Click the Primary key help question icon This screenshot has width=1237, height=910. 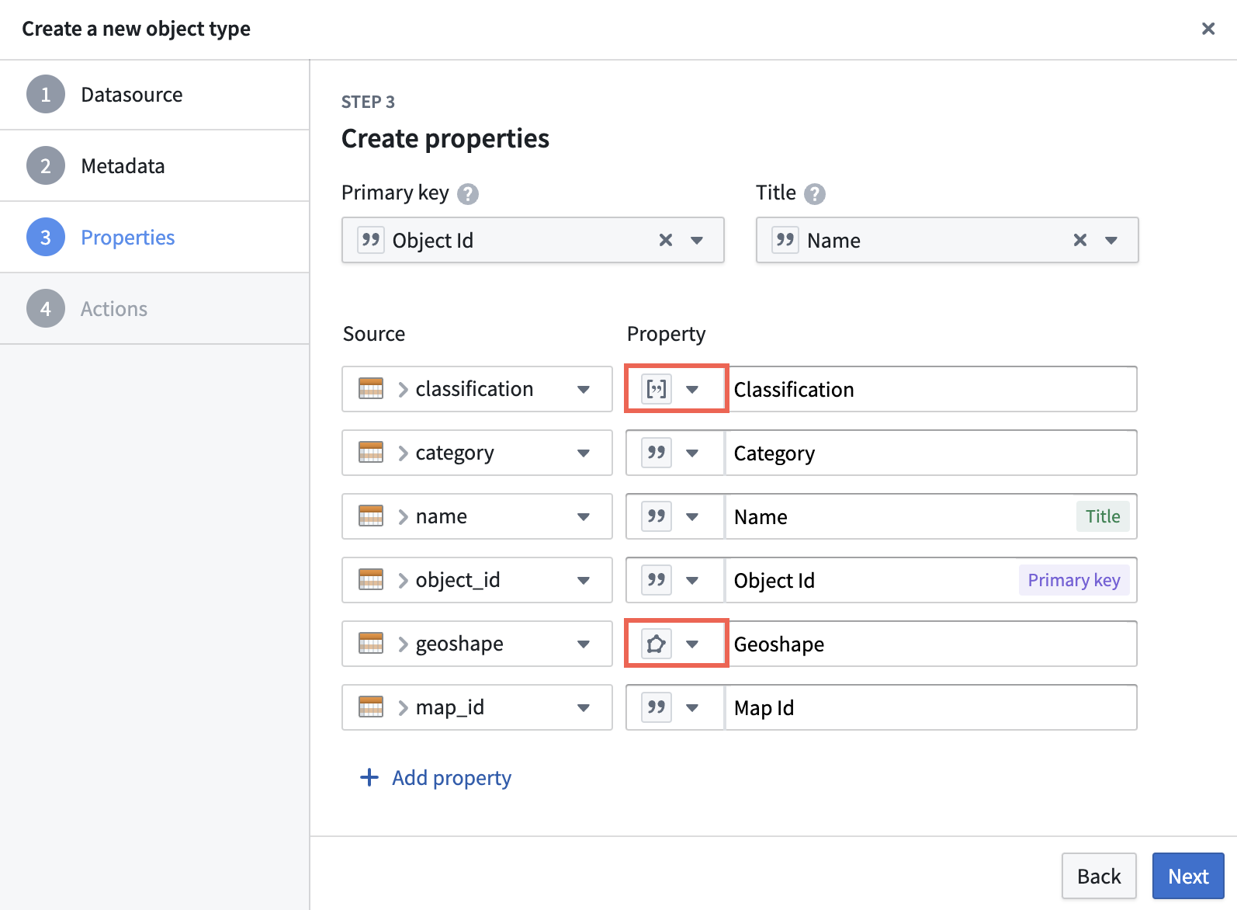(468, 193)
